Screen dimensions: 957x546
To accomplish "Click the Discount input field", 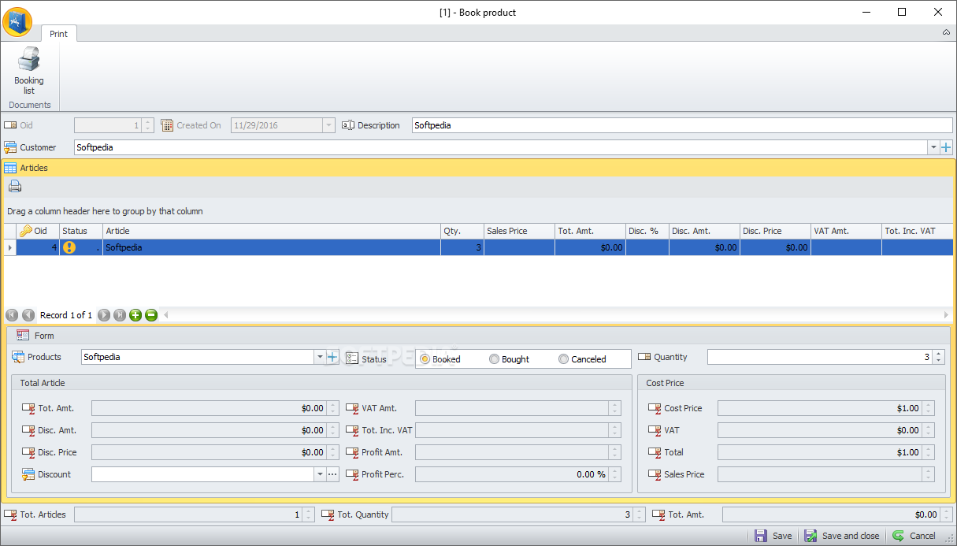I will click(203, 474).
